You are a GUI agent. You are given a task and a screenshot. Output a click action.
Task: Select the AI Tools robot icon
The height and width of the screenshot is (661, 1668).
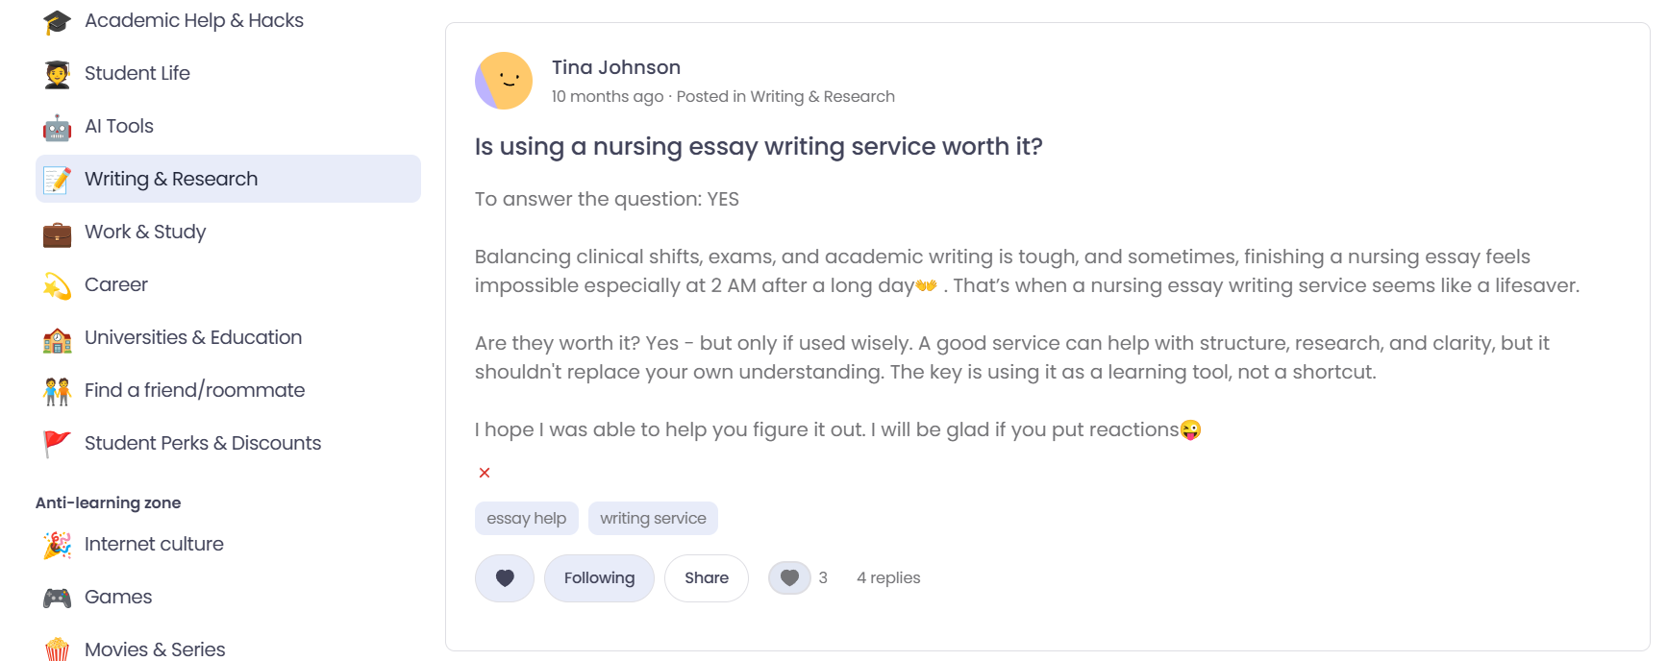56,126
